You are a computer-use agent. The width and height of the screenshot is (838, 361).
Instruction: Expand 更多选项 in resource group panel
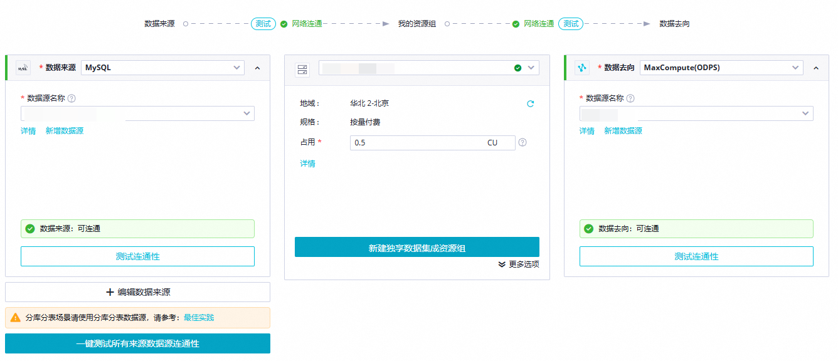pos(519,264)
